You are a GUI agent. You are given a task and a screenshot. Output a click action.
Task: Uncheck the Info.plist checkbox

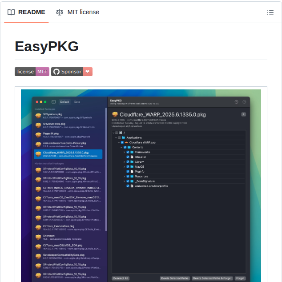[128, 157]
